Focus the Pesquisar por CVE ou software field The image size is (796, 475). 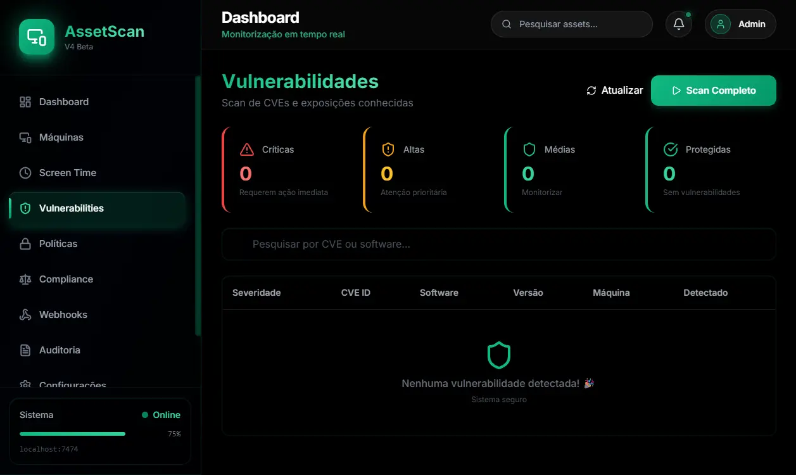[x=499, y=244]
